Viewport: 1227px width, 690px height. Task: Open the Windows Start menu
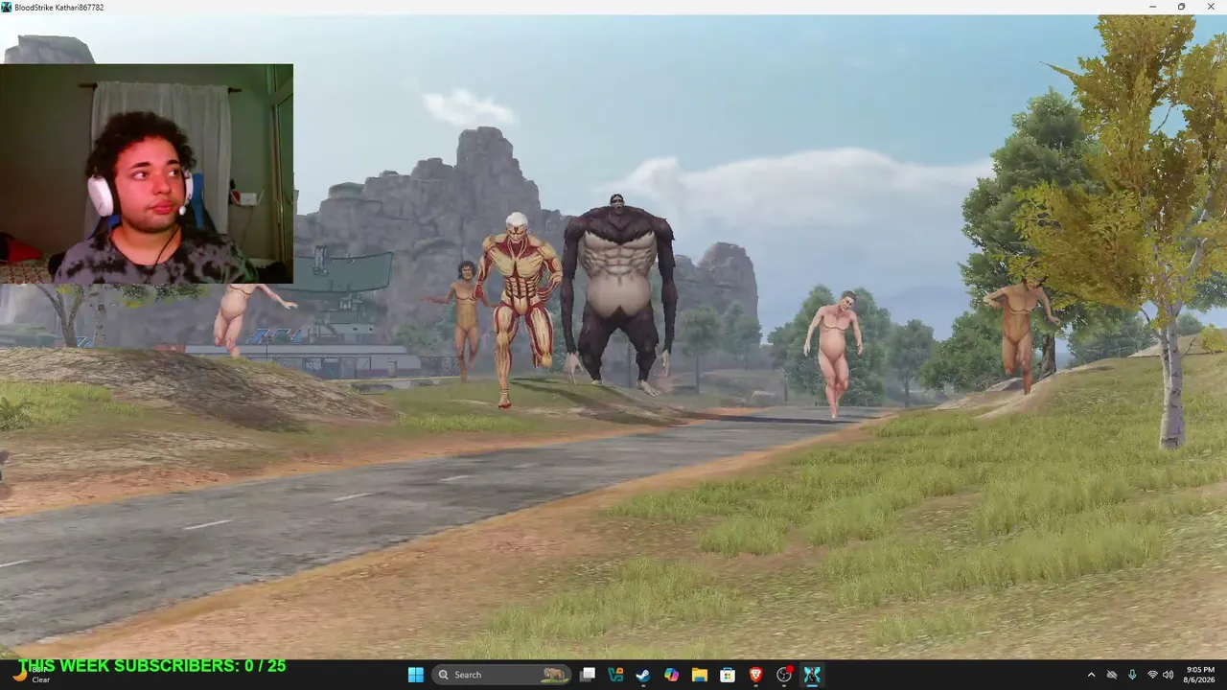point(415,675)
